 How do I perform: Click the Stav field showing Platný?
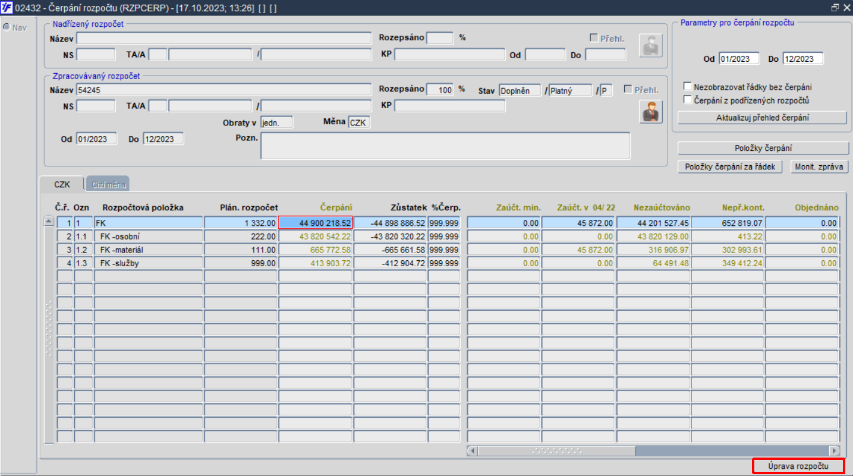tap(571, 91)
